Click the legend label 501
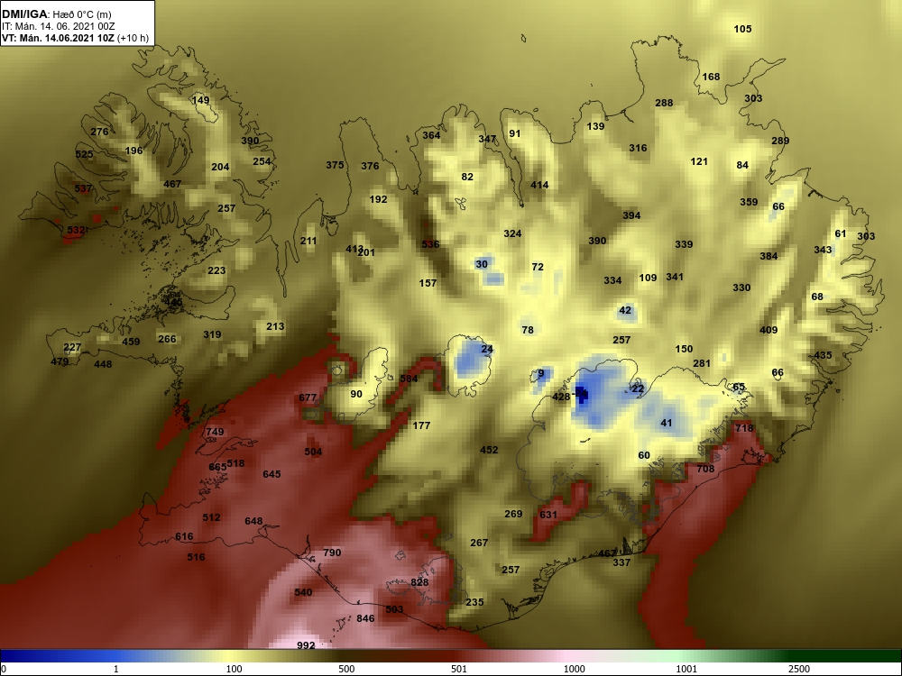This screenshot has width=902, height=676. (x=459, y=669)
